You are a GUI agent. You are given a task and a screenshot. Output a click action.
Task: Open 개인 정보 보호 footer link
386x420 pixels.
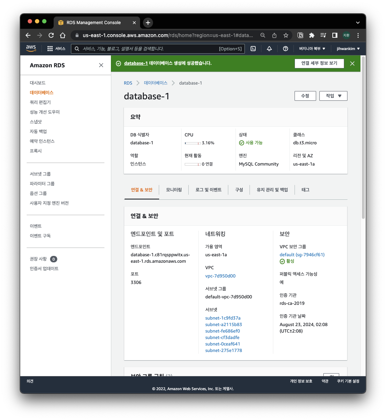coord(301,381)
